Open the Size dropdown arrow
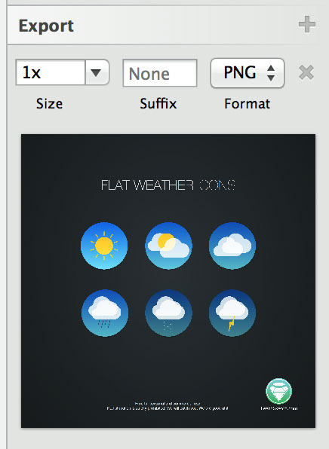This screenshot has height=449, width=329. pos(97,72)
